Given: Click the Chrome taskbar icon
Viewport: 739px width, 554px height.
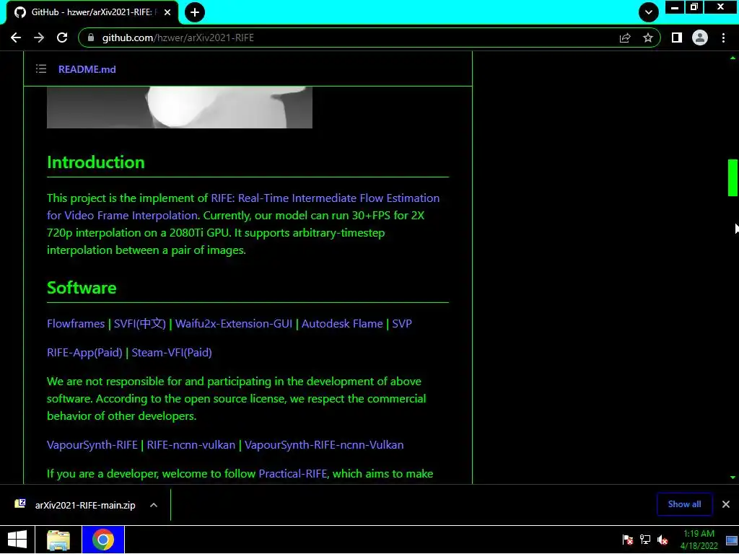Looking at the screenshot, I should click(103, 540).
